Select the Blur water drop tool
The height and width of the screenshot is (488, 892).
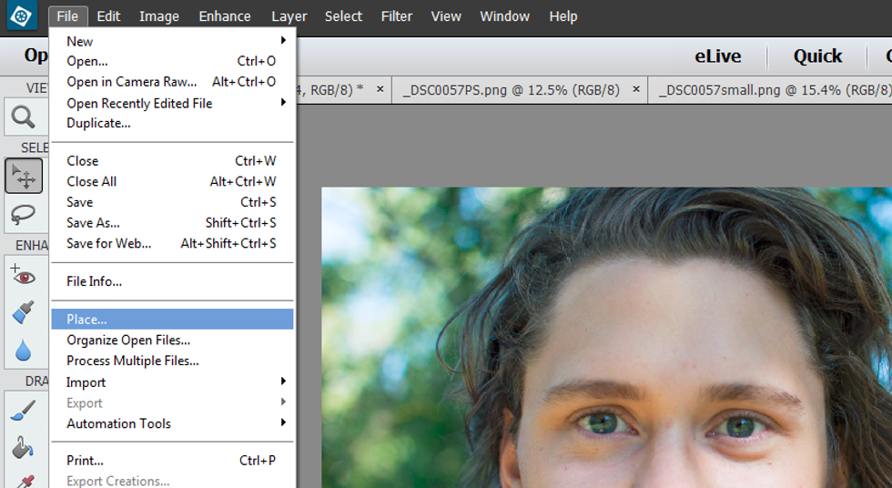pyautogui.click(x=23, y=350)
